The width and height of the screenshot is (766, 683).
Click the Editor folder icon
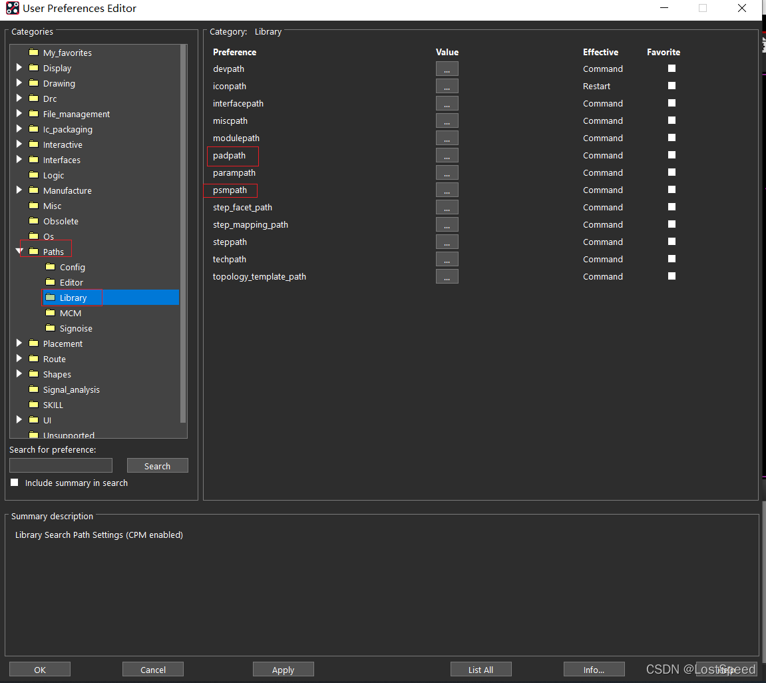(x=50, y=282)
